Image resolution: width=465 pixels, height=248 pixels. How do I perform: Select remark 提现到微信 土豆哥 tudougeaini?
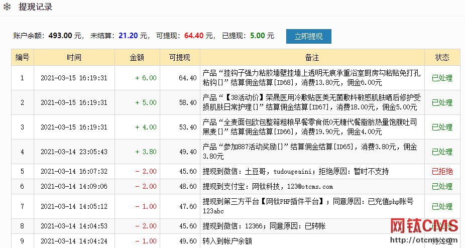coord(296,171)
